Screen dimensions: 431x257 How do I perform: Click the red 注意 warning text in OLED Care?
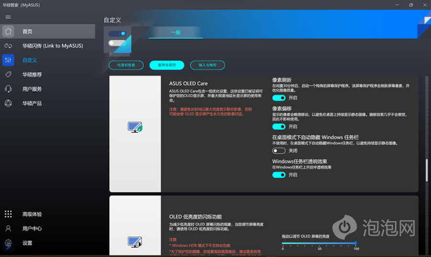click(211, 111)
